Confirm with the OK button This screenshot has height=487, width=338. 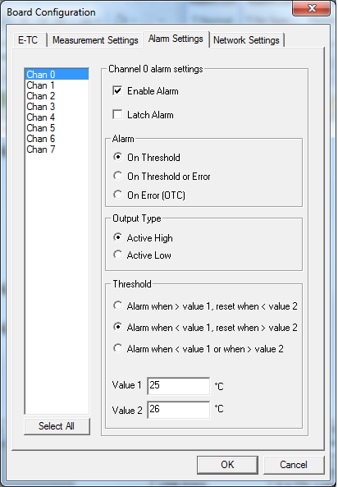click(227, 465)
